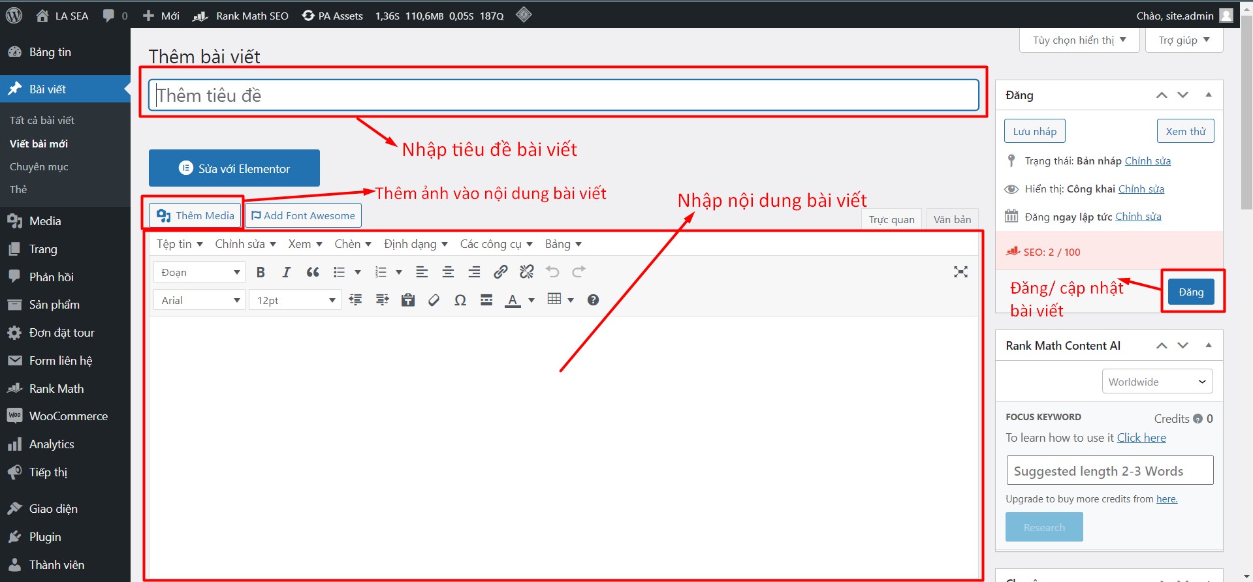The height and width of the screenshot is (582, 1253).
Task: Collapse the Đăng panel with triangle toggle
Action: tap(1208, 95)
